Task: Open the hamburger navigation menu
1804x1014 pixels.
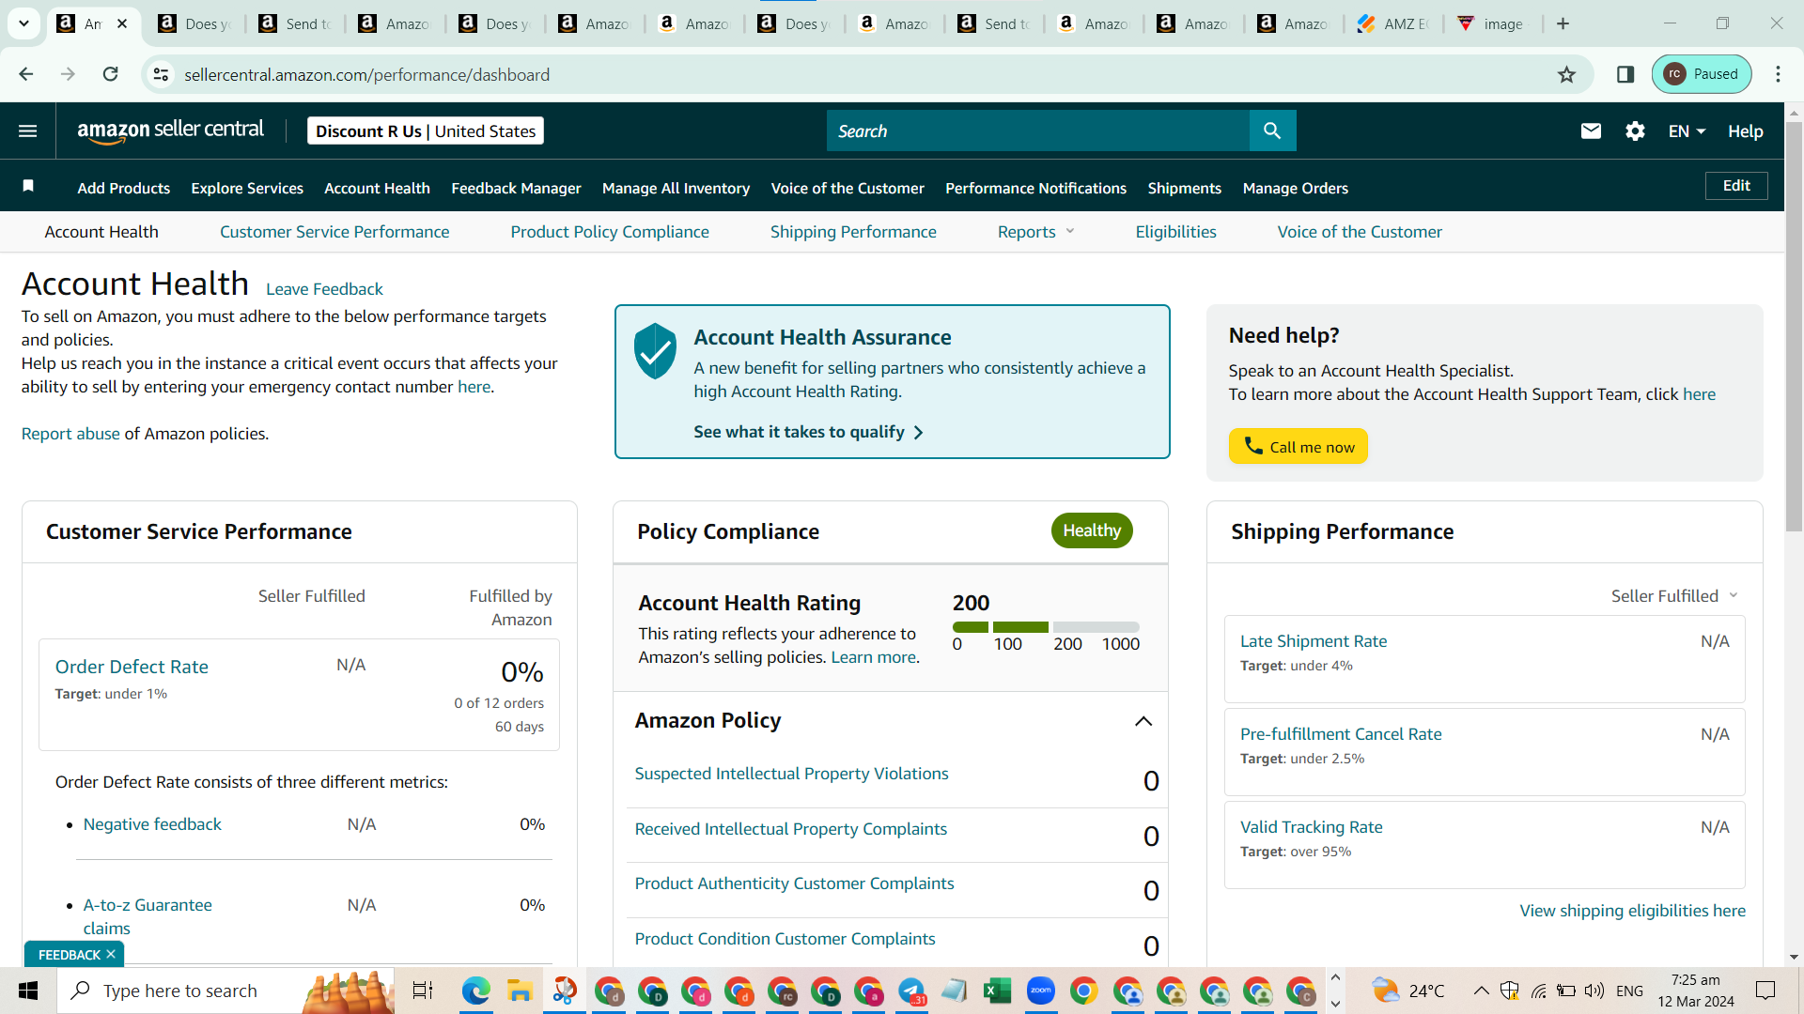Action: pos(28,131)
